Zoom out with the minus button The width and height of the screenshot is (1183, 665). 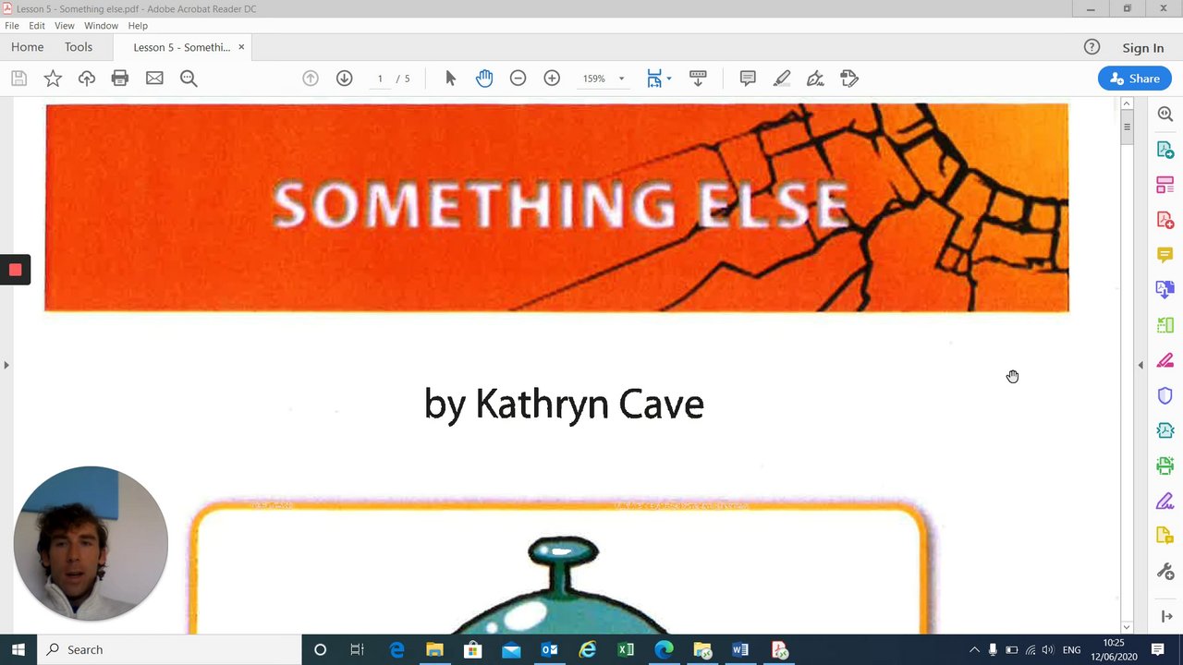tap(518, 79)
